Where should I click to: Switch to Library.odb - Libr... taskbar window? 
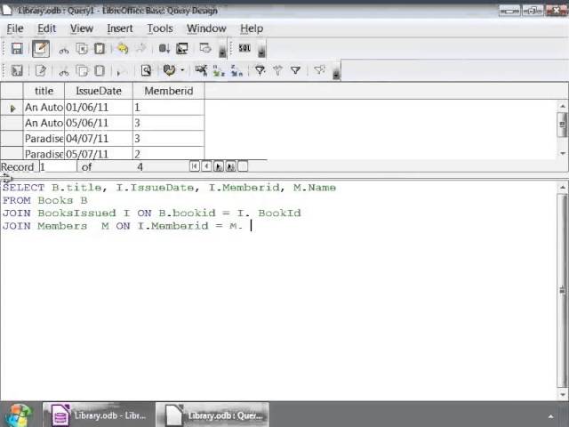coord(99,415)
